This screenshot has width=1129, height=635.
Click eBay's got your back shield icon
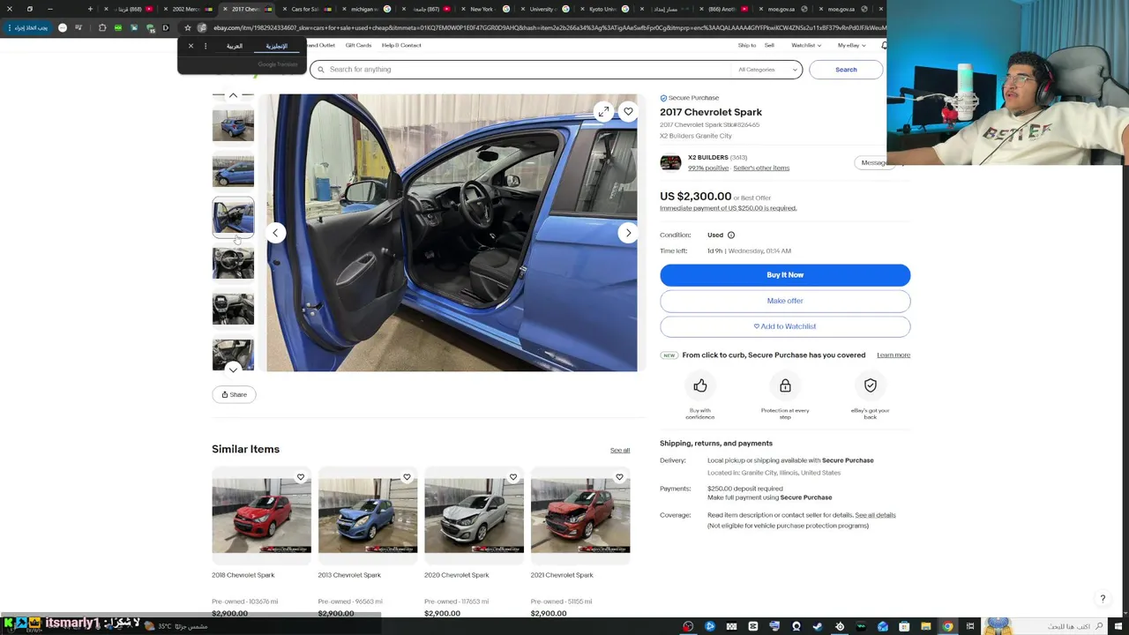871,385
